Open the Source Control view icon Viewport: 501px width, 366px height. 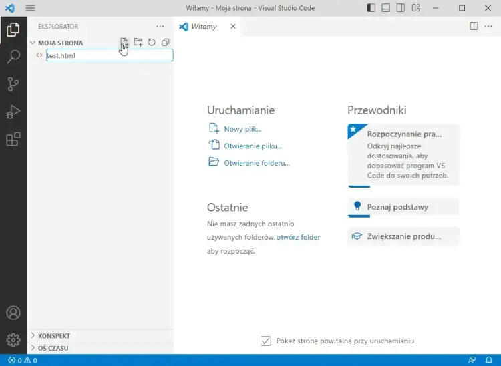coord(13,84)
